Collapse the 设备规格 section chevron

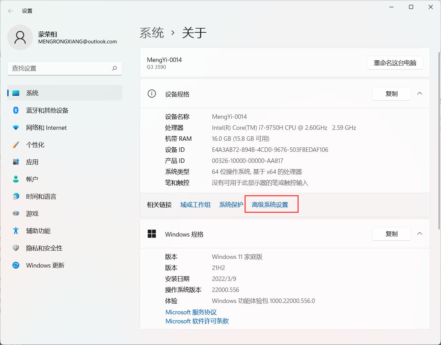tap(420, 93)
